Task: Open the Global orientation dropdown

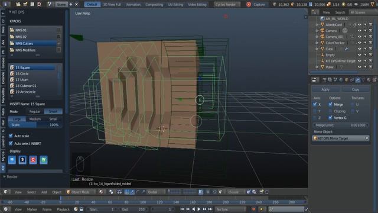Action: coord(156,192)
